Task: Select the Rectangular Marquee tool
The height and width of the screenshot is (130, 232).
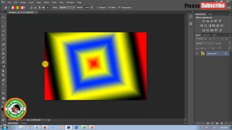Action: pyautogui.click(x=3, y=22)
